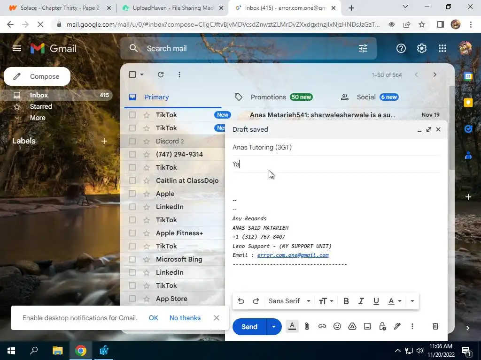This screenshot has height=360, width=481.
Task: Open text size dropdown
Action: 326,301
